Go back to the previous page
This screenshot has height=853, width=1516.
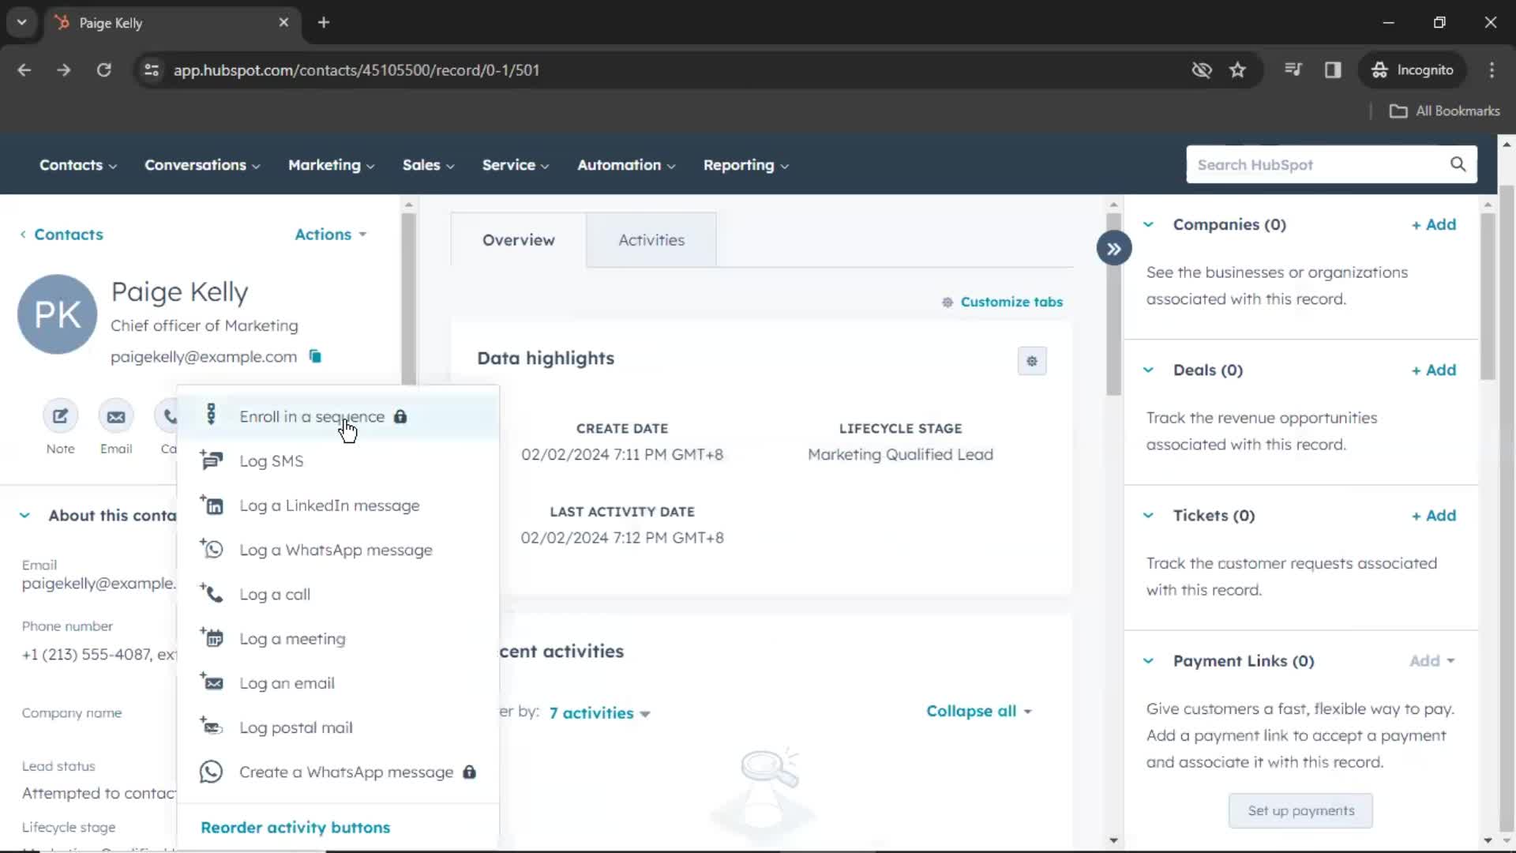point(24,70)
